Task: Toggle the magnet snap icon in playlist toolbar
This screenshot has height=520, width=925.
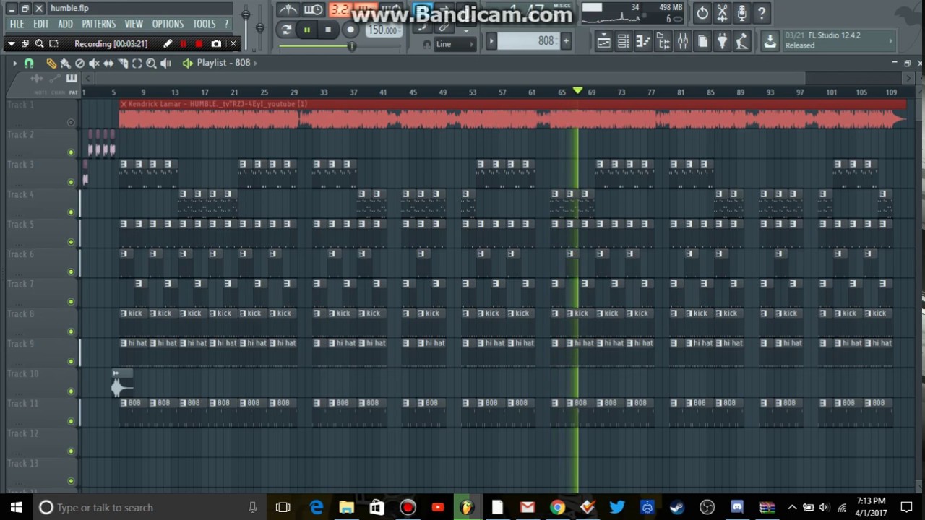Action: pyautogui.click(x=29, y=64)
